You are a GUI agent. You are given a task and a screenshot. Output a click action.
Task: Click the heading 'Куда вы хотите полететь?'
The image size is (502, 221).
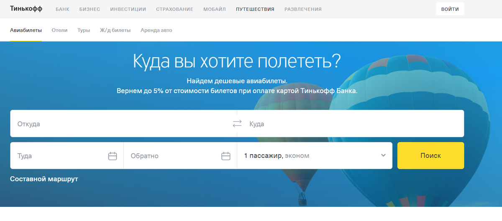(237, 61)
